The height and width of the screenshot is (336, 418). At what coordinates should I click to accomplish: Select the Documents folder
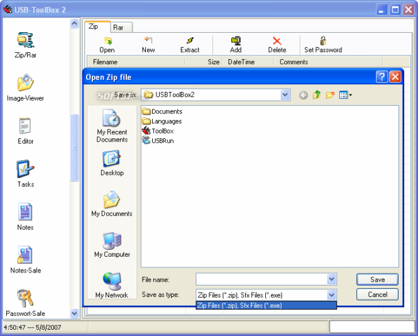pos(162,111)
